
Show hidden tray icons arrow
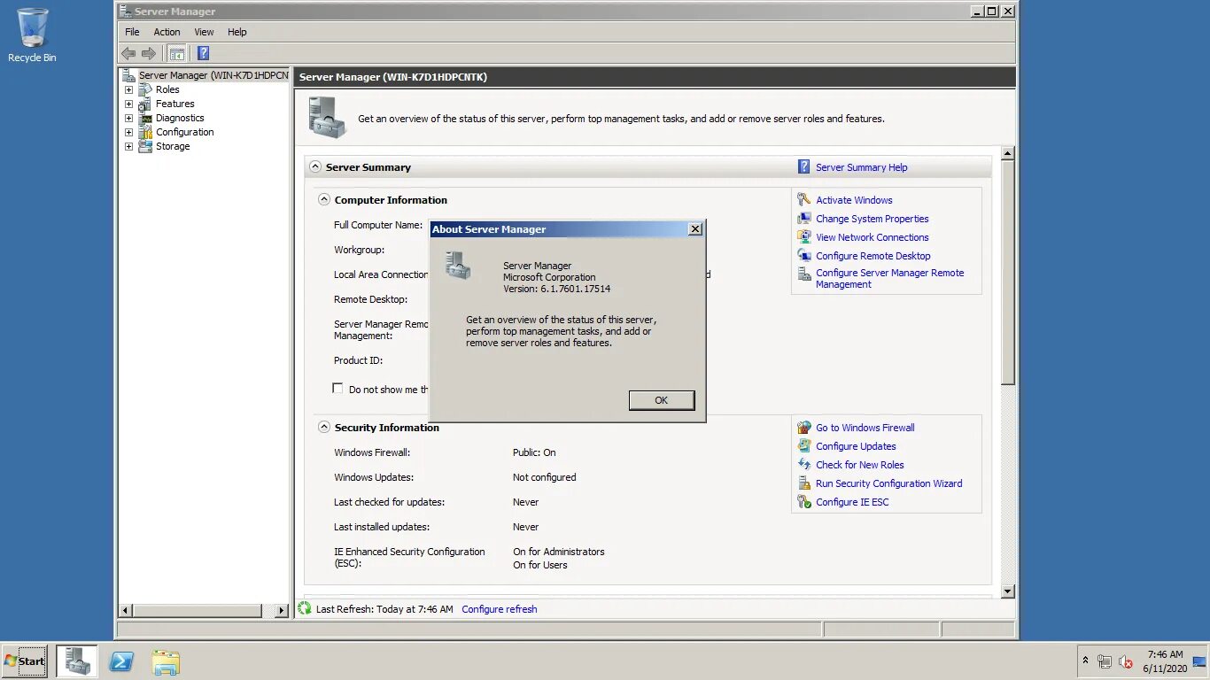pyautogui.click(x=1085, y=661)
